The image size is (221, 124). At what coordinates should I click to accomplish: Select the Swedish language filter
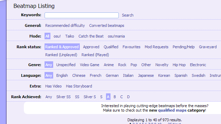pos(199,75)
